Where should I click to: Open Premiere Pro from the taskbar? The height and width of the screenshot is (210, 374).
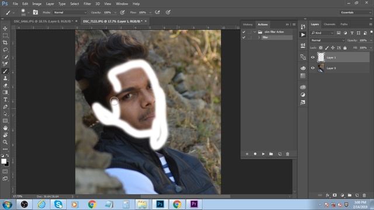click(x=194, y=204)
